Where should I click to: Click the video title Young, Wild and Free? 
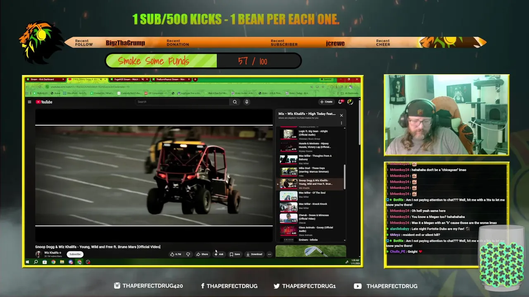pyautogui.click(x=98, y=247)
